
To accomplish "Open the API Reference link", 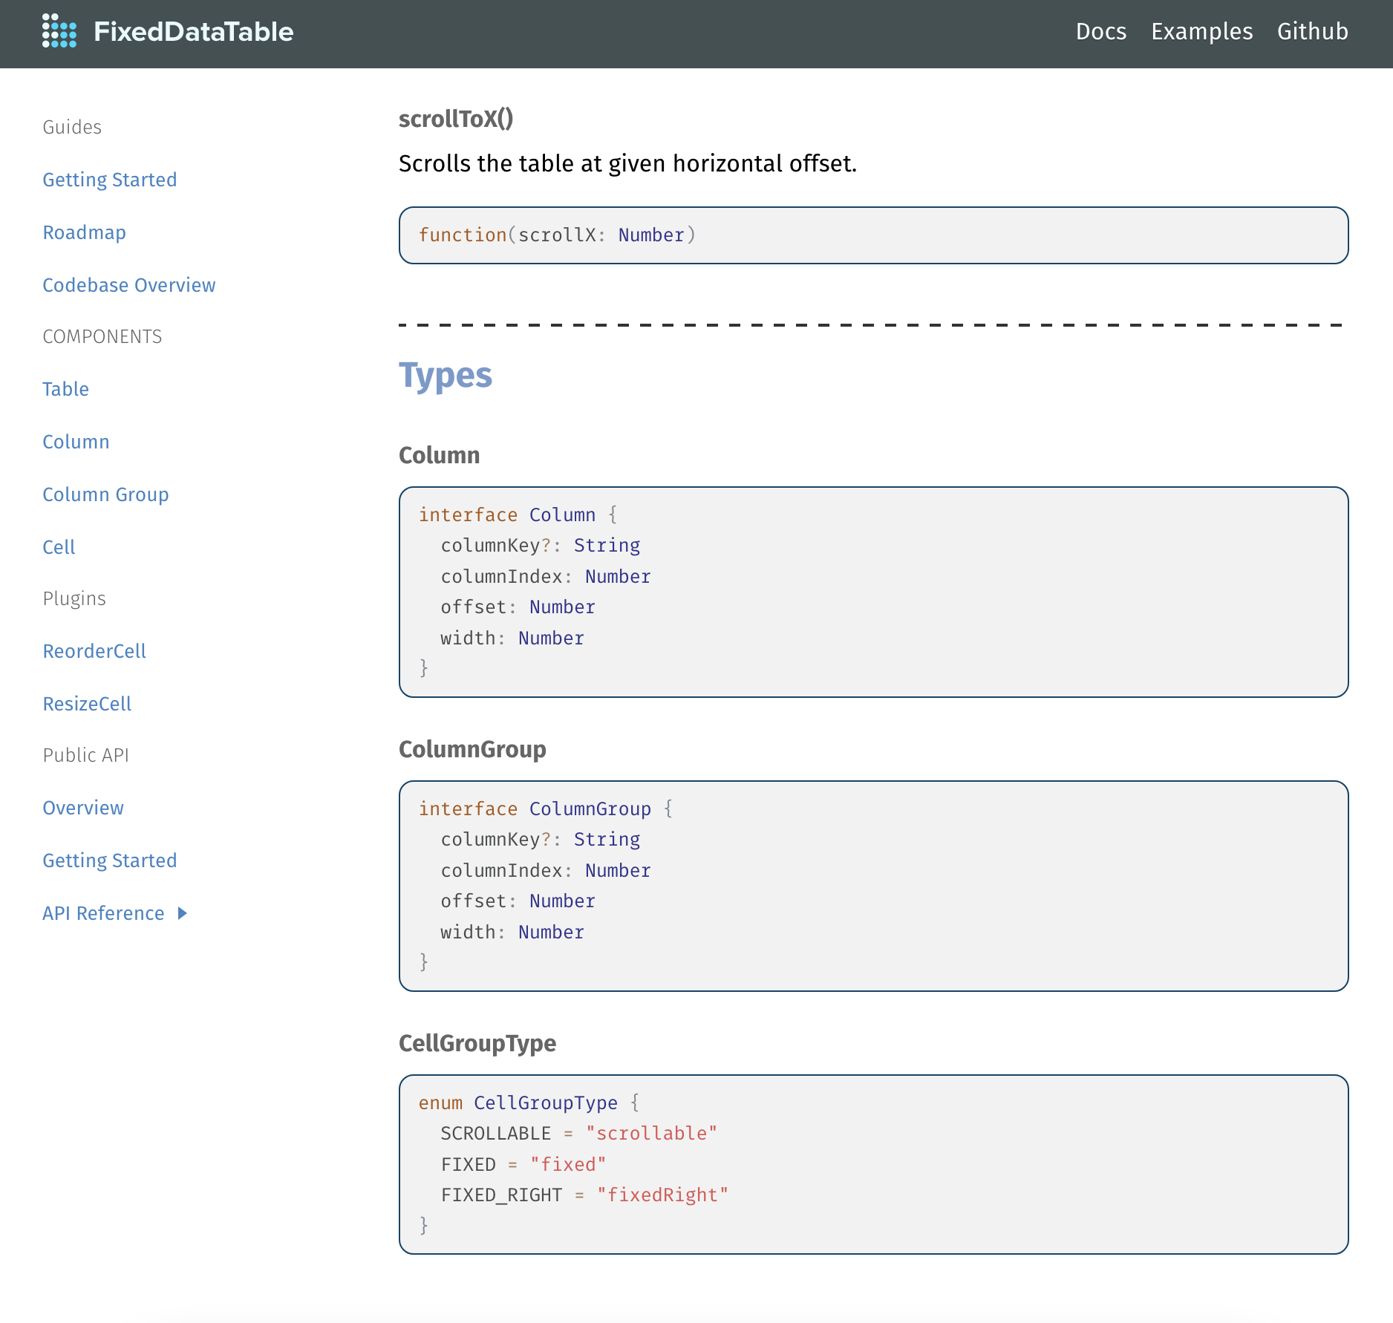I will (x=103, y=913).
